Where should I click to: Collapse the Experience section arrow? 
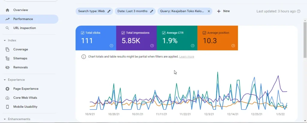(5, 80)
